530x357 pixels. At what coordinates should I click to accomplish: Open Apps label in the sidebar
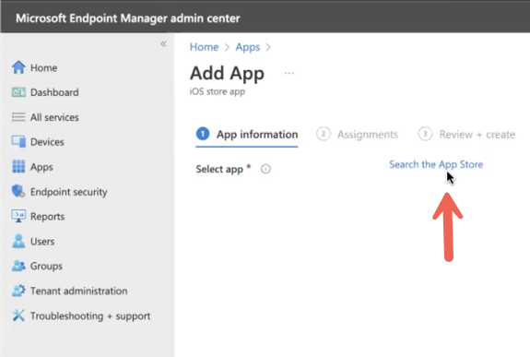41,167
